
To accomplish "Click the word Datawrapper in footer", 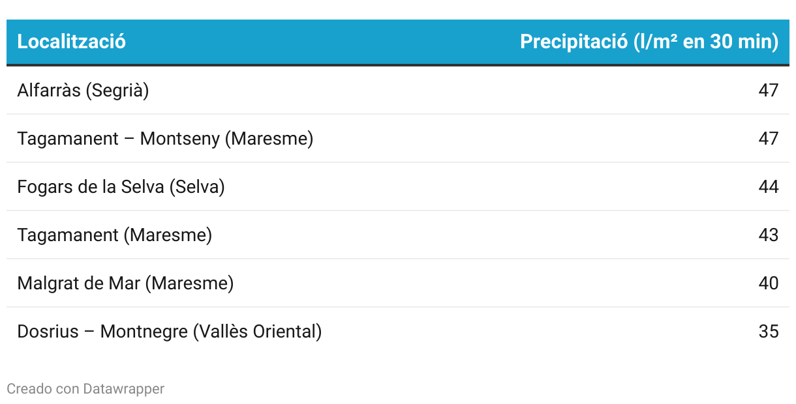I will tap(124, 389).
